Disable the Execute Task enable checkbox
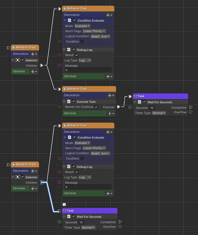The image size is (198, 235). coord(74,102)
